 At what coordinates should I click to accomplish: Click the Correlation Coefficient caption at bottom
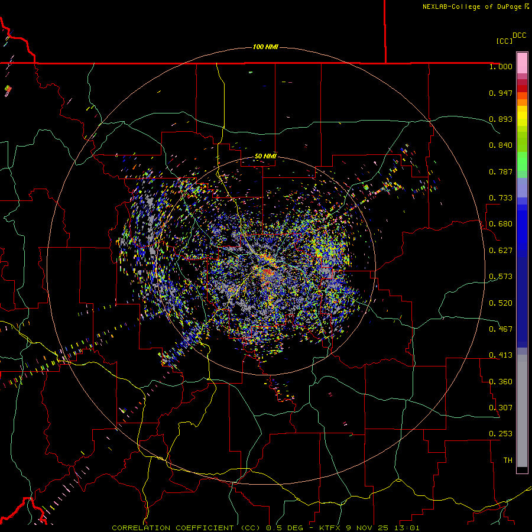(x=265, y=528)
